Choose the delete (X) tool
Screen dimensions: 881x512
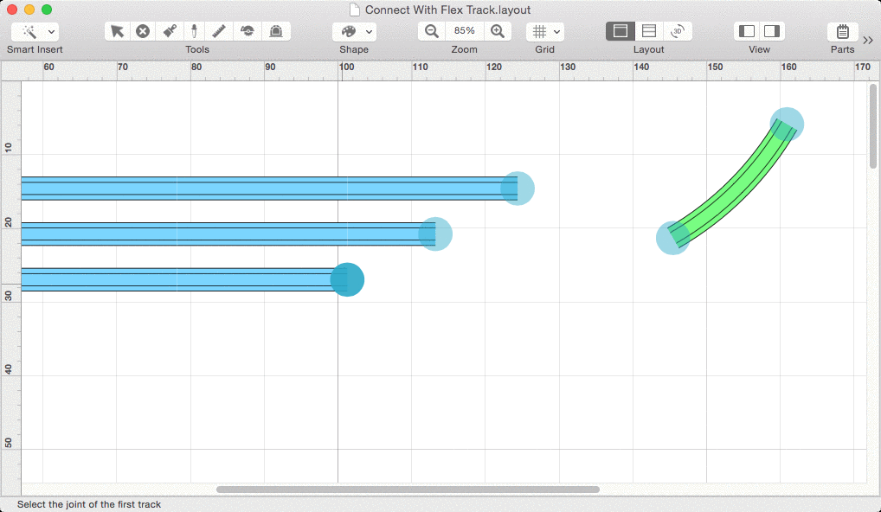[x=143, y=31]
